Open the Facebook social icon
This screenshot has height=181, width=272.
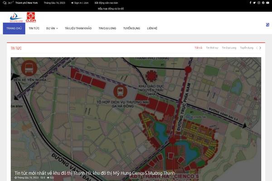(x=250, y=3)
